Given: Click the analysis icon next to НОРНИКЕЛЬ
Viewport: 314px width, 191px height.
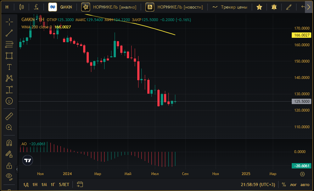Looking at the screenshot, I should click(86, 7).
